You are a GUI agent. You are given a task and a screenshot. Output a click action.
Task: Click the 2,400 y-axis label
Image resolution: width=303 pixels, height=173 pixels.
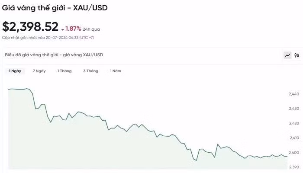[x=294, y=153]
